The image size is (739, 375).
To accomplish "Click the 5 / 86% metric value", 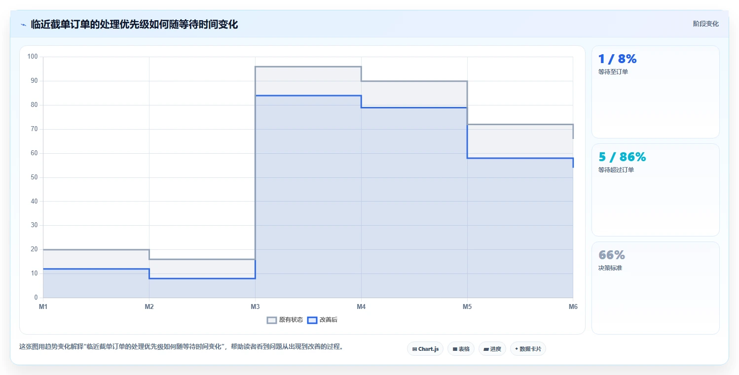I will tap(622, 157).
